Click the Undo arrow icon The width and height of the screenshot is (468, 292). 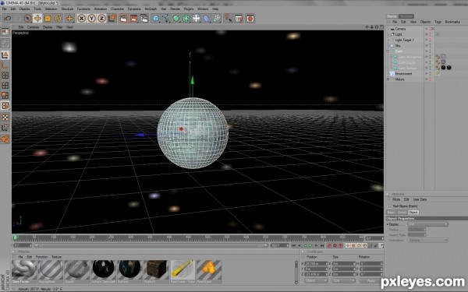pyautogui.click(x=8, y=19)
